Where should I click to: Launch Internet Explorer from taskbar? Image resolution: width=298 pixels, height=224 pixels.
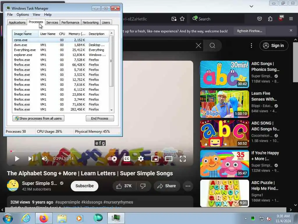tap(26, 218)
